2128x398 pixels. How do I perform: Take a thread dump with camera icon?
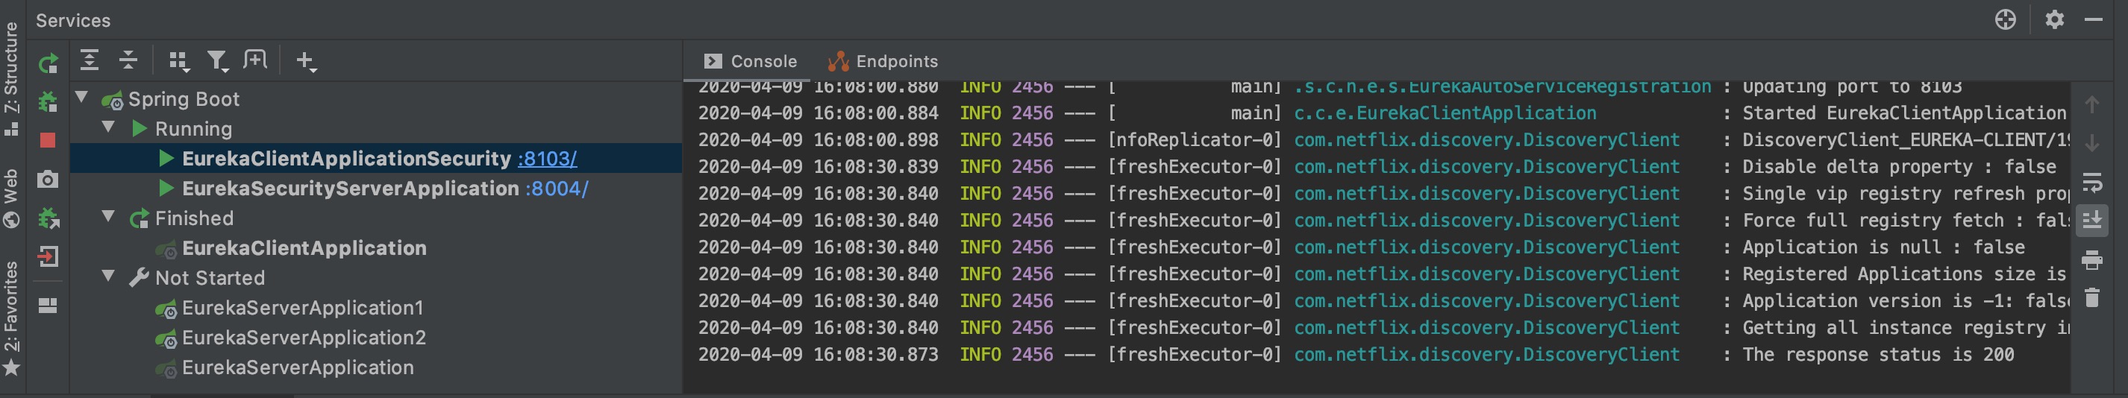pyautogui.click(x=48, y=179)
